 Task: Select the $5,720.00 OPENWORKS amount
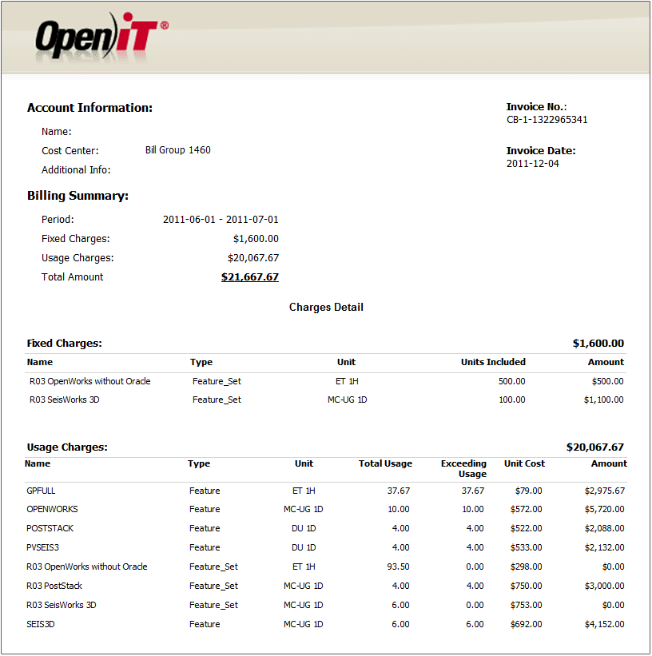605,509
